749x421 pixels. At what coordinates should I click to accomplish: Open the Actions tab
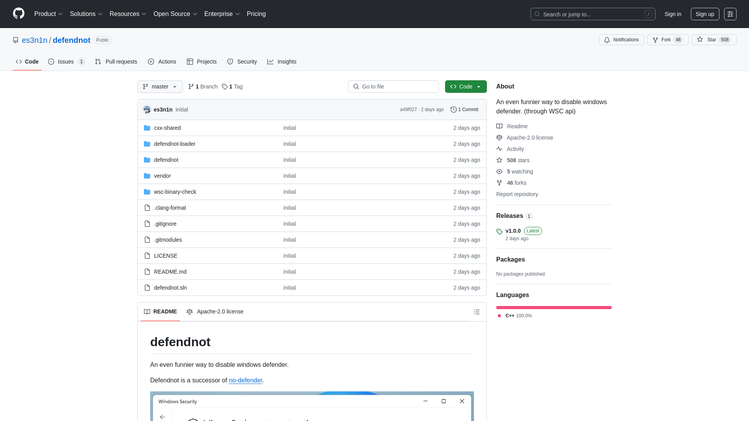pos(162,62)
